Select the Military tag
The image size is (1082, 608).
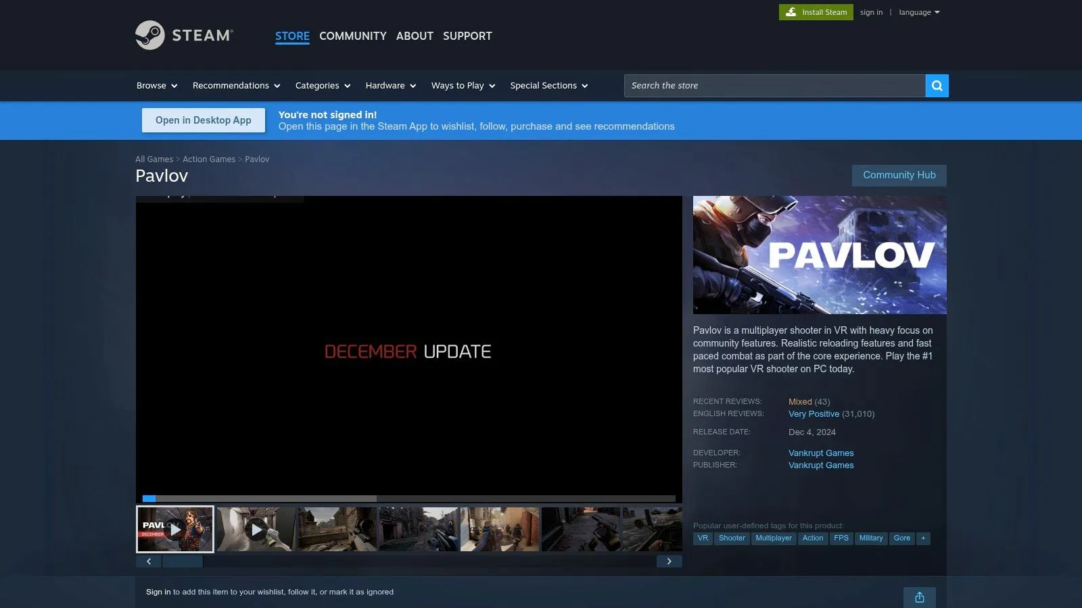point(871,538)
